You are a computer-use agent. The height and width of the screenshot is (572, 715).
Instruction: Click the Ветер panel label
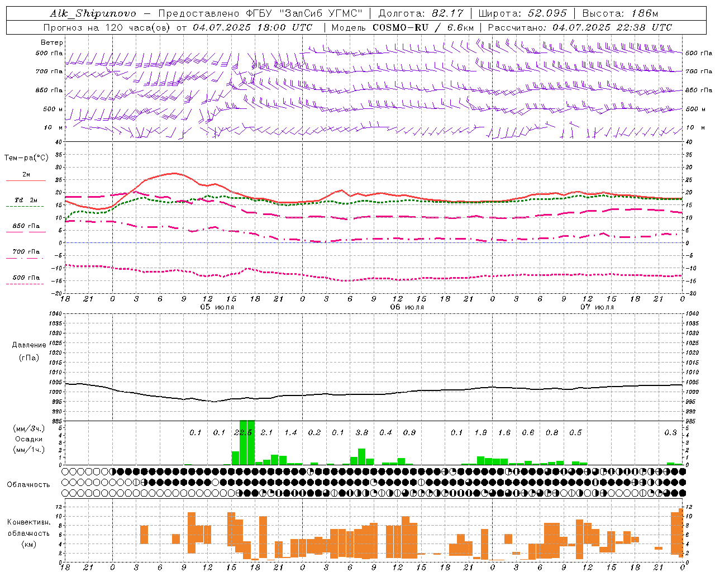(52, 42)
